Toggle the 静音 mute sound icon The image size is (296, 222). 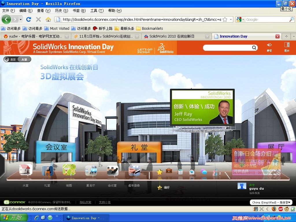click(x=269, y=47)
